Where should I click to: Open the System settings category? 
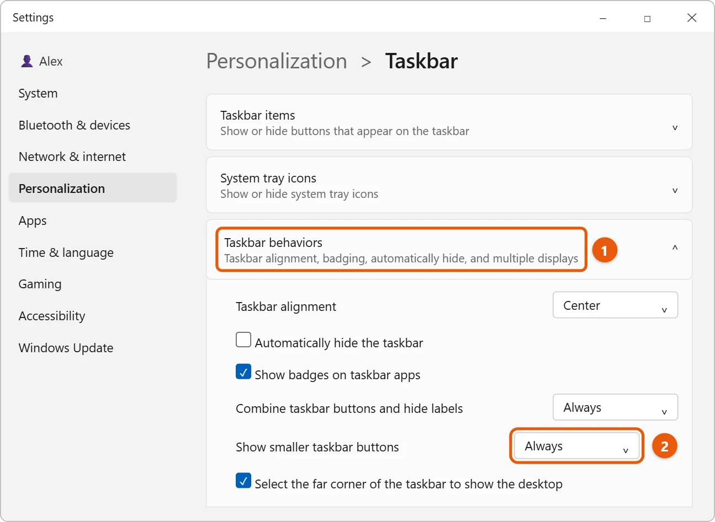coord(38,93)
